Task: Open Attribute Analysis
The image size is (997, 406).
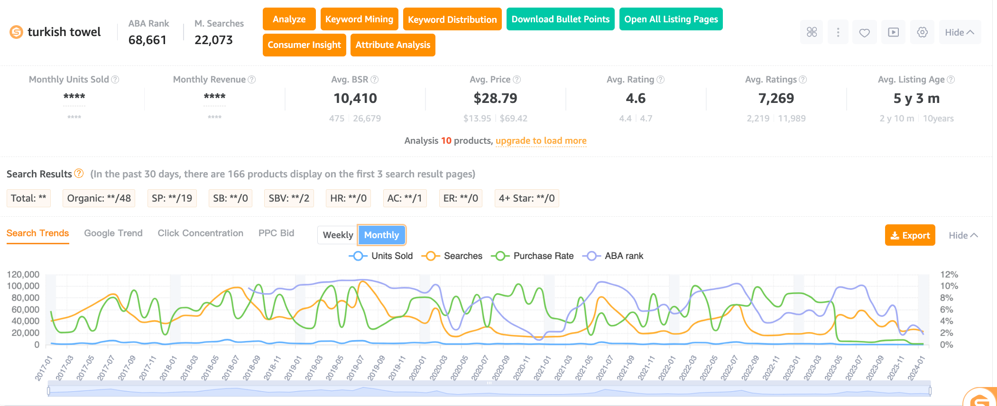Action: (393, 45)
